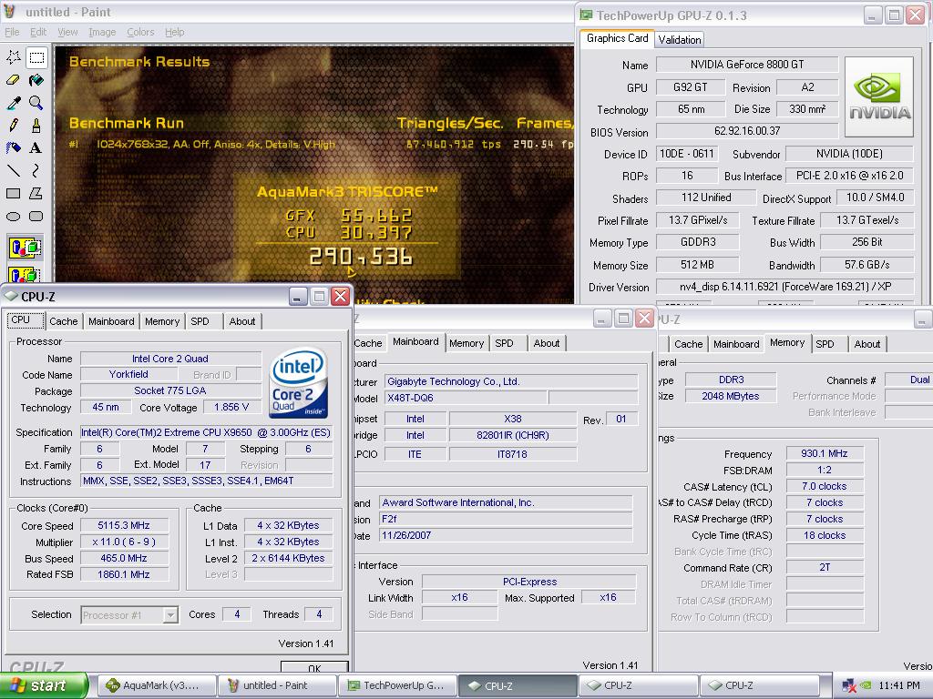Select the Magnifier tool in Paint
The height and width of the screenshot is (699, 933).
click(36, 102)
